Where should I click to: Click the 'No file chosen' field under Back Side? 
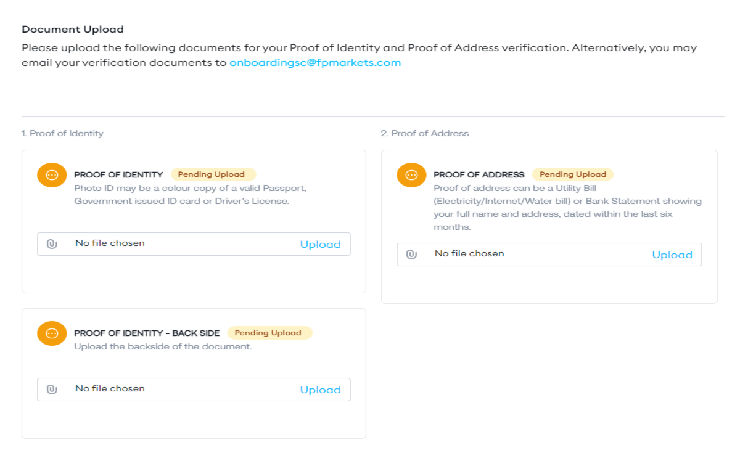coord(110,389)
